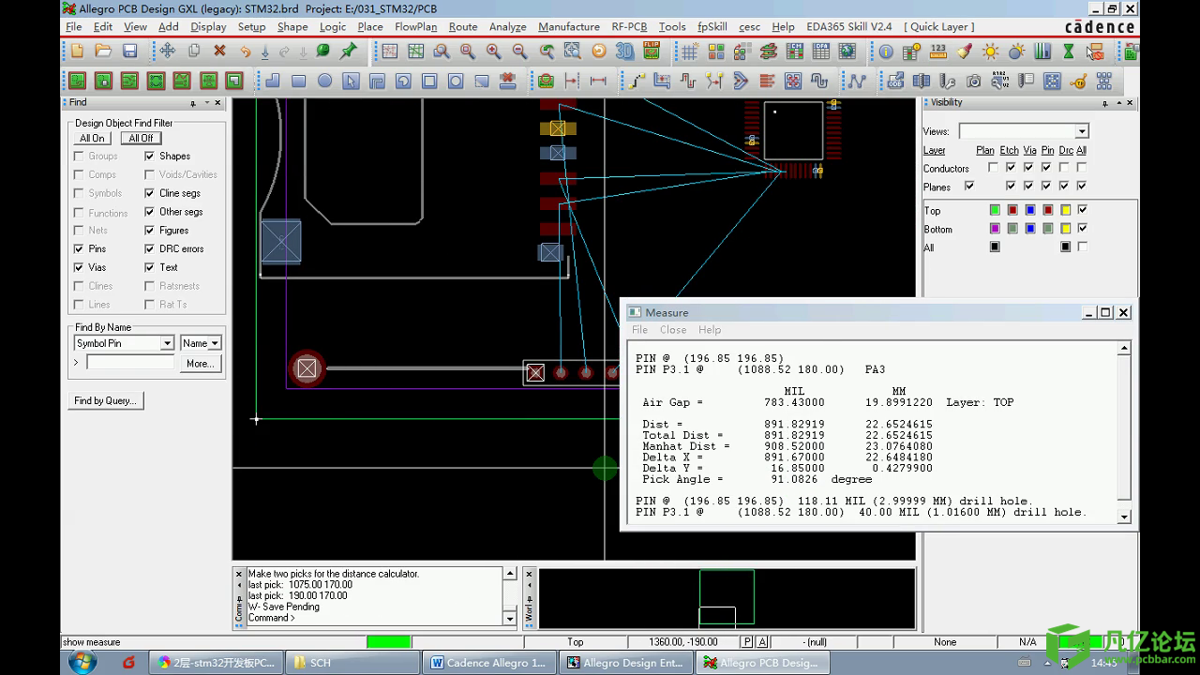Toggle the Cline segs checkbox

[x=149, y=193]
